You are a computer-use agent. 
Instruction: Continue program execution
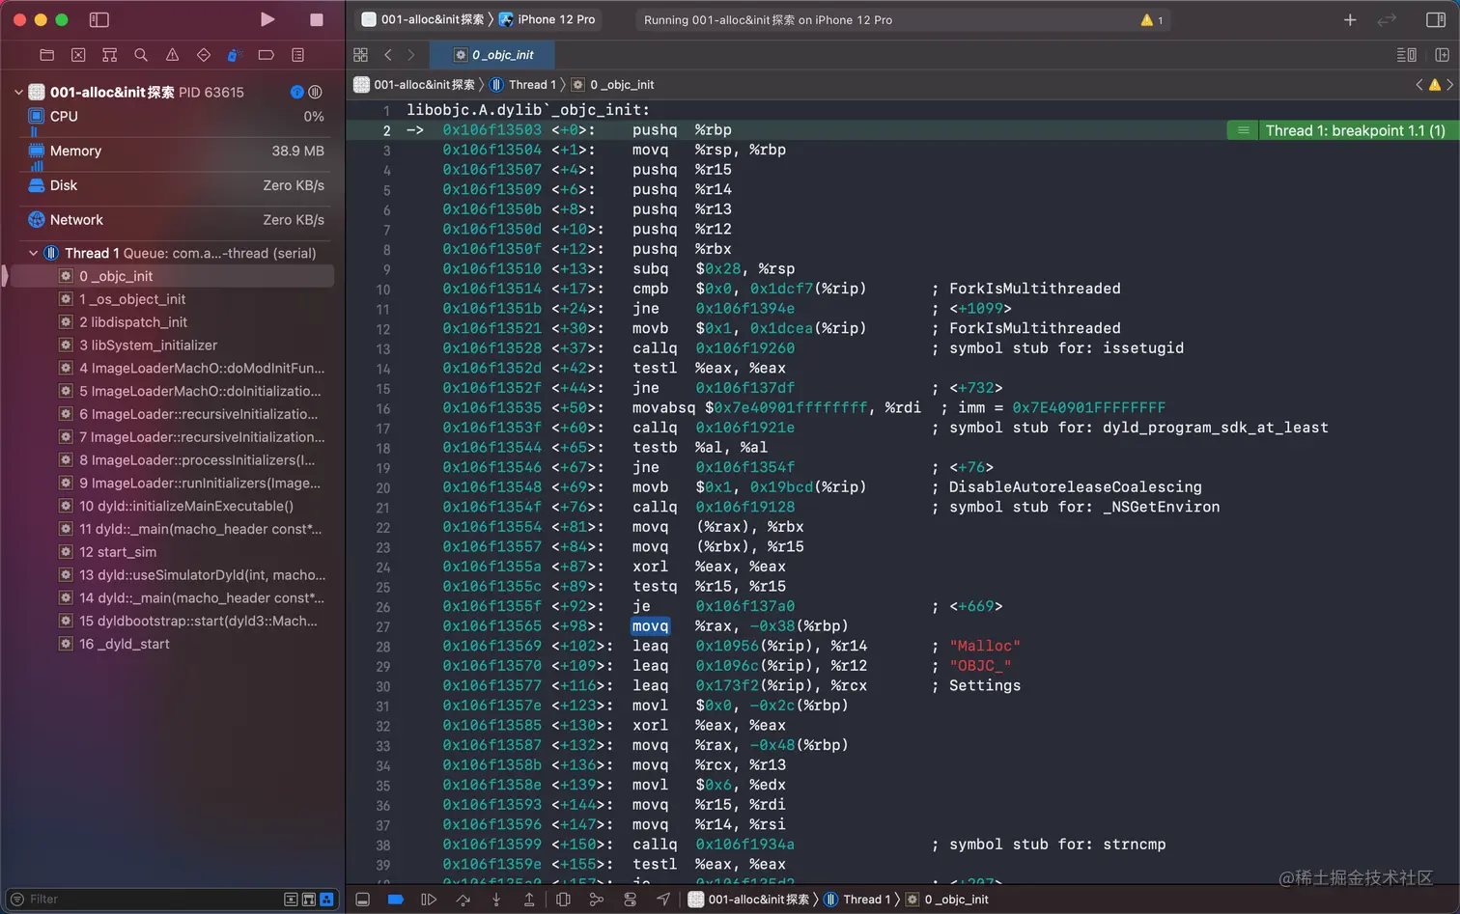point(429,900)
